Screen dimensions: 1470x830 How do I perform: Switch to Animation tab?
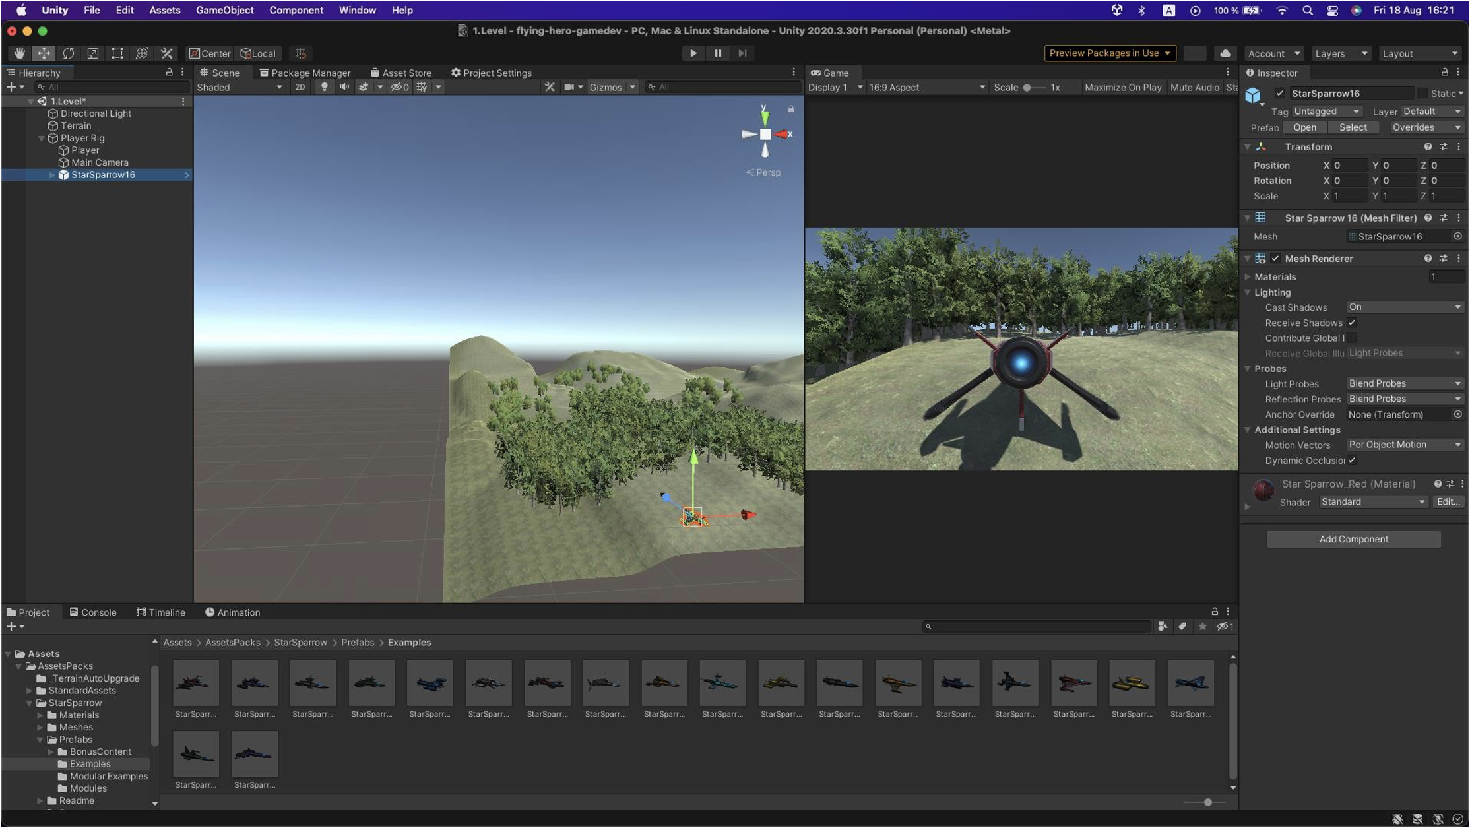point(232,612)
